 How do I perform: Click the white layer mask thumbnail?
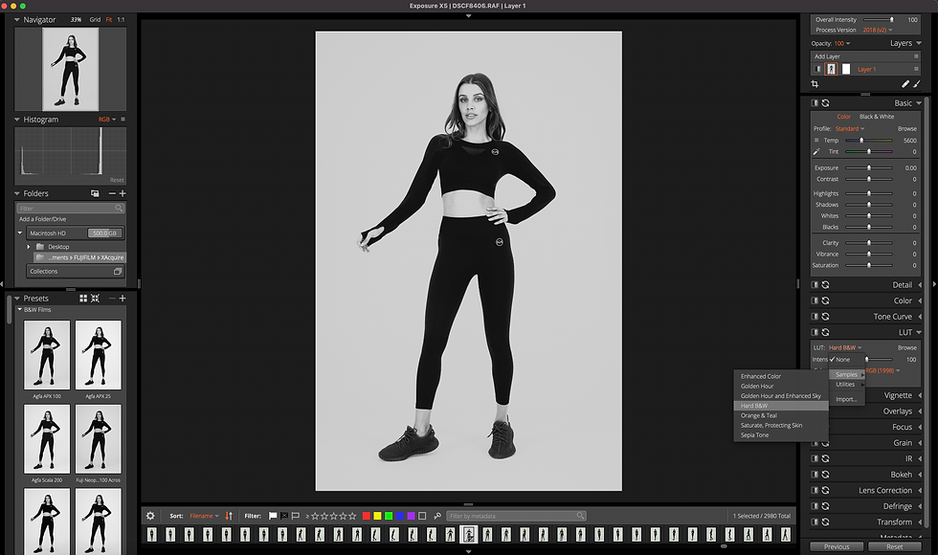pos(846,69)
